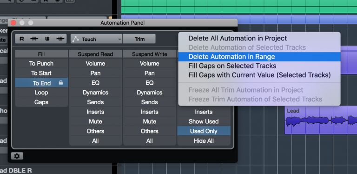Select the Lead audio clip

click(x=321, y=120)
